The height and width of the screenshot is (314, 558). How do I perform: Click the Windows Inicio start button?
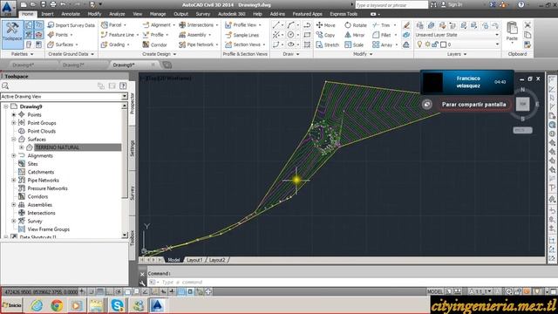[11, 305]
